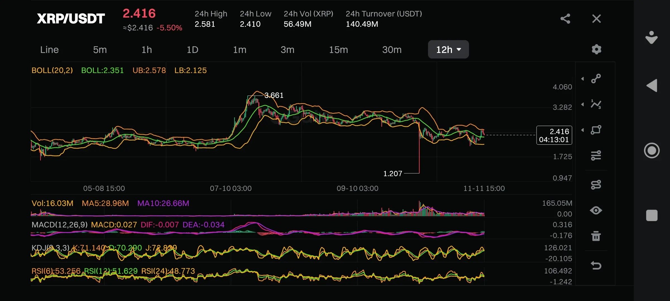Select the rectangle shape drawing tool

pos(596,130)
